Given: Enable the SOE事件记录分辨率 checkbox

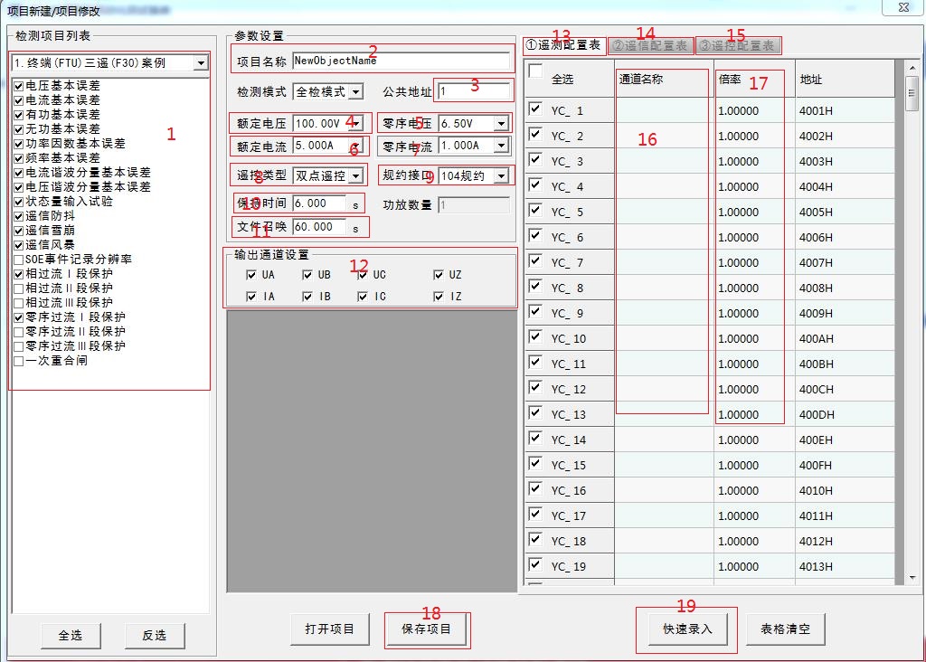Looking at the screenshot, I should pyautogui.click(x=19, y=260).
